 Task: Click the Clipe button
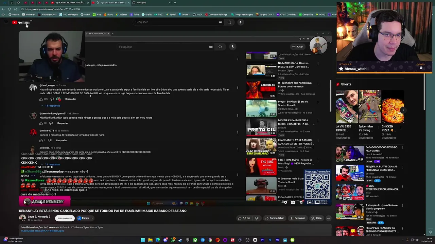click(316, 218)
